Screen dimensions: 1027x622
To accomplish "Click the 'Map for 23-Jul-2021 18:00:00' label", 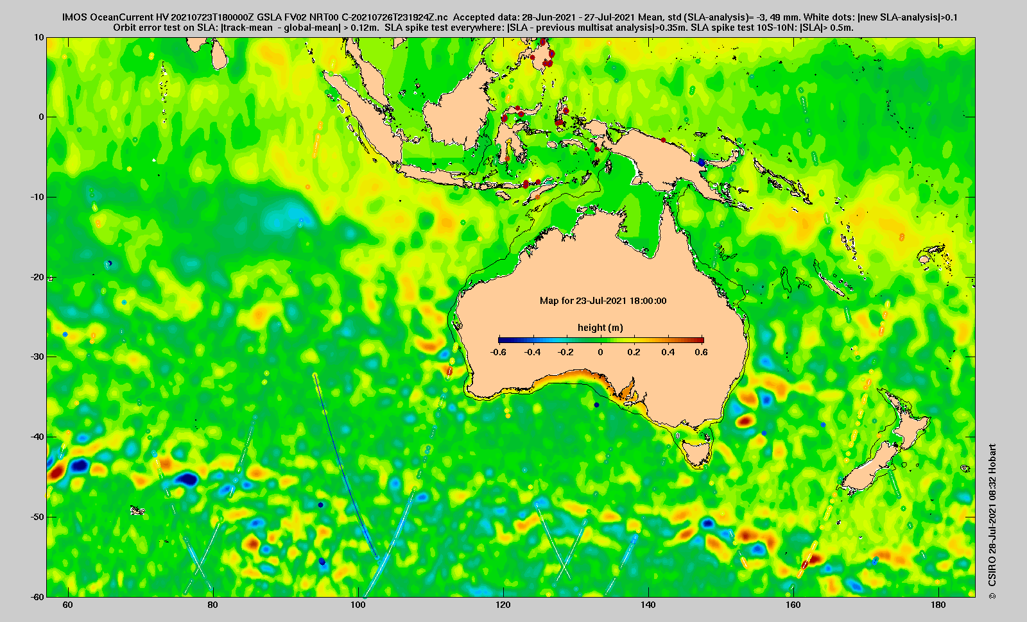I will [603, 301].
